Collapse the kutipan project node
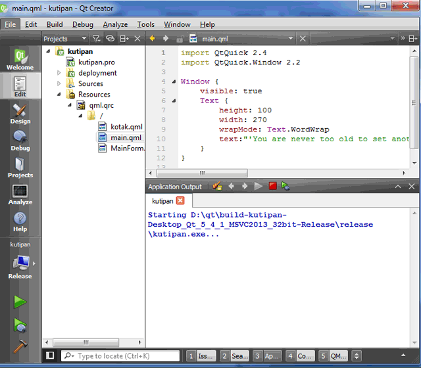 [48, 51]
